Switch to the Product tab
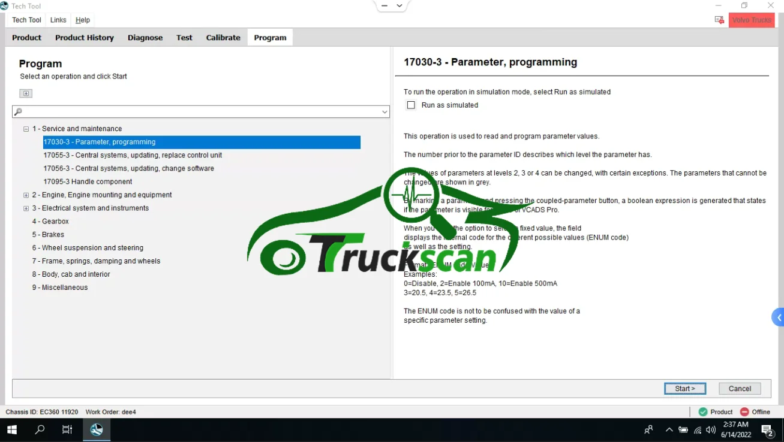The width and height of the screenshot is (784, 442). pyautogui.click(x=27, y=38)
